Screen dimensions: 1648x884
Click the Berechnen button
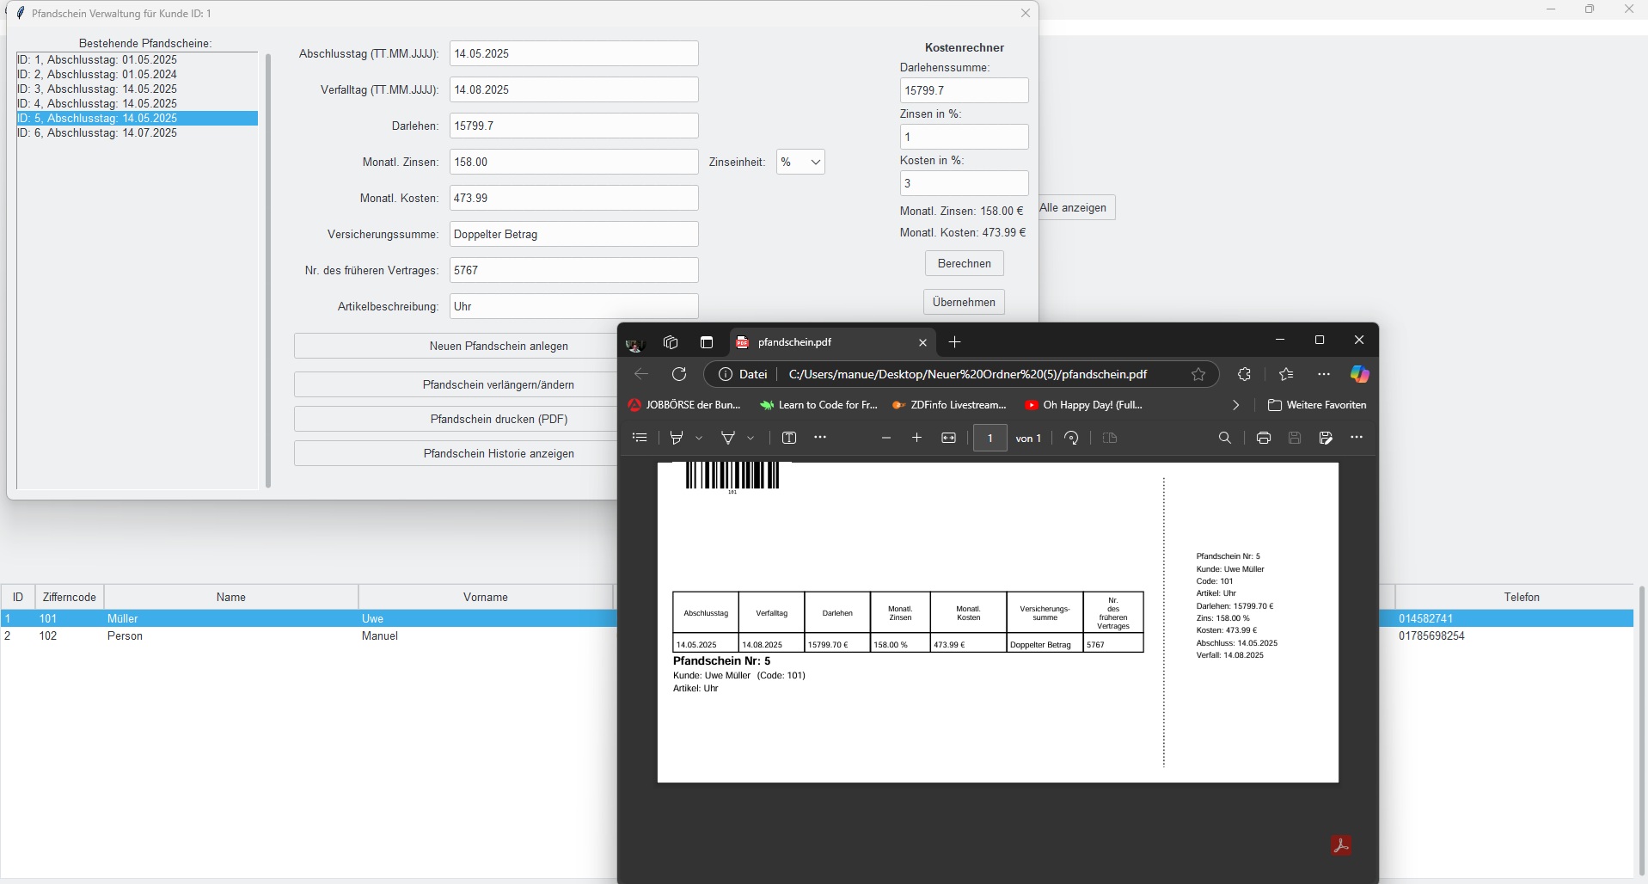[964, 263]
